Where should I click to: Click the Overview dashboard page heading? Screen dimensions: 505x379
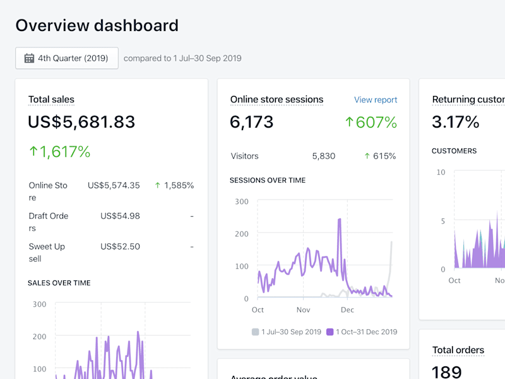coord(97,25)
